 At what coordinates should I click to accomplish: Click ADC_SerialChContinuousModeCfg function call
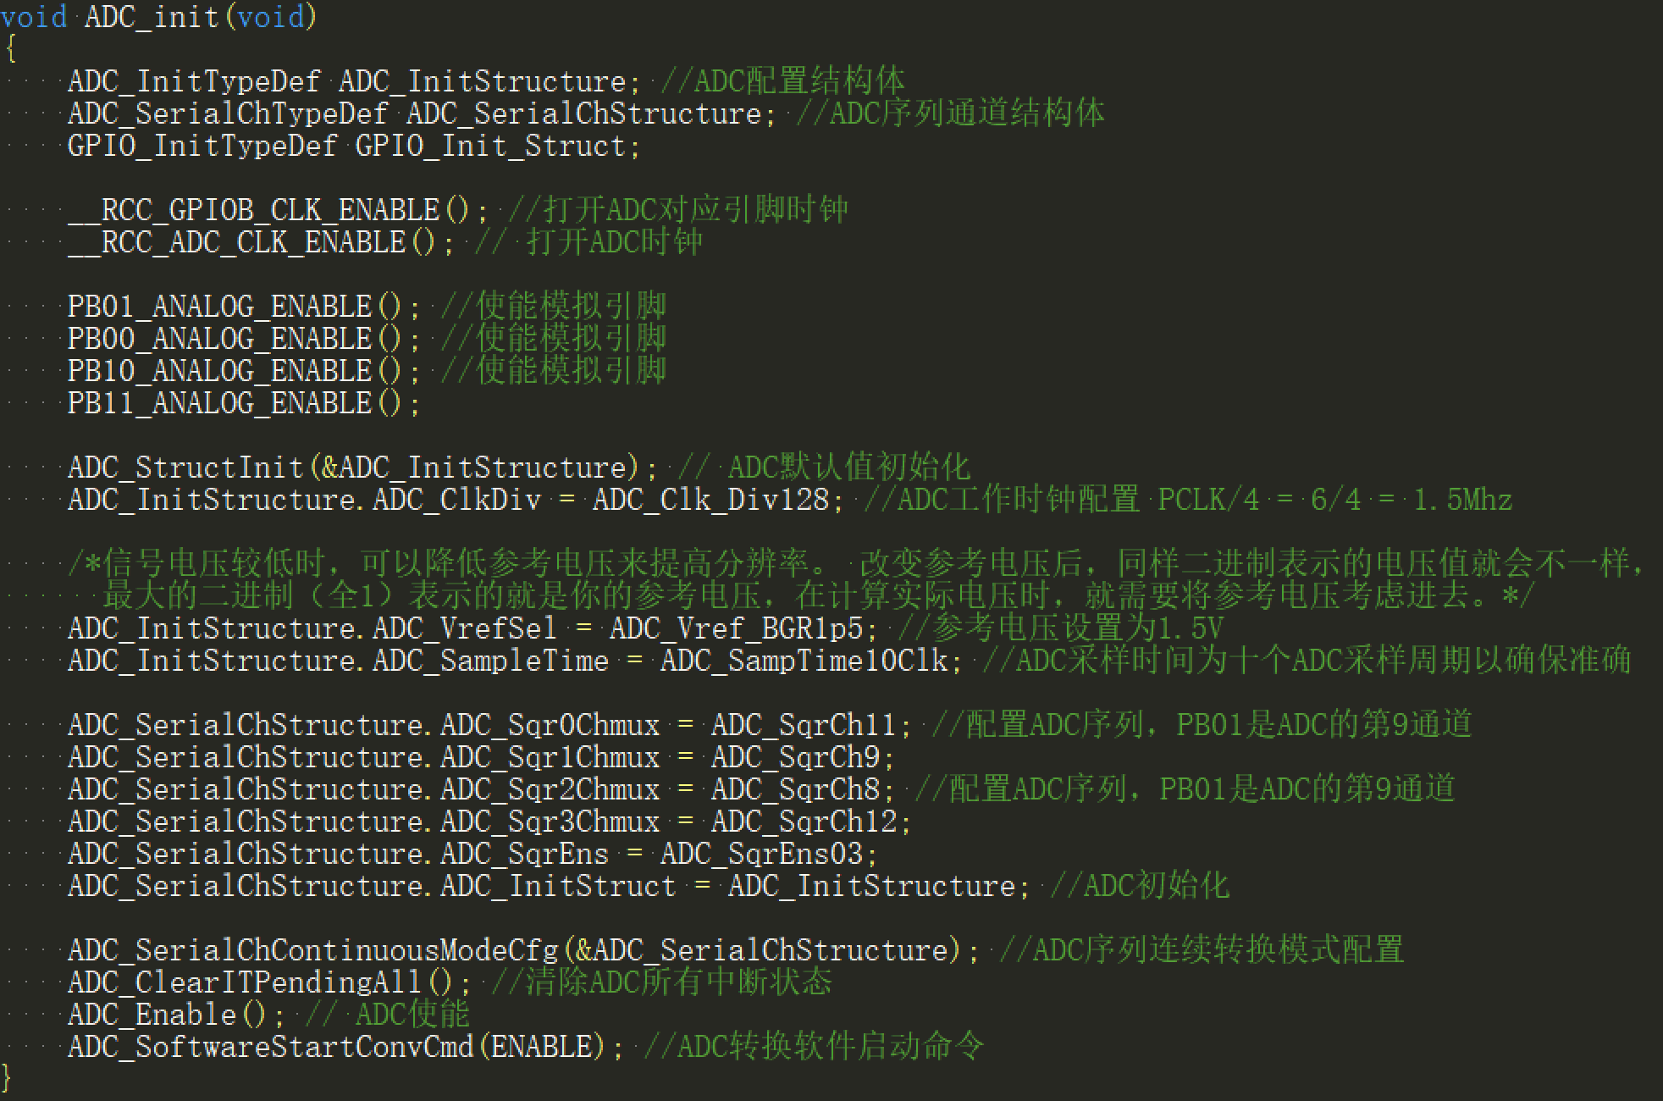pos(312,950)
